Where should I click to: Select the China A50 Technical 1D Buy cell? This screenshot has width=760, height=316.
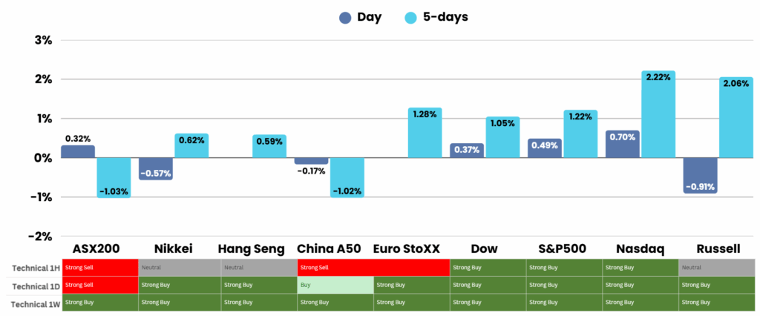(x=335, y=285)
